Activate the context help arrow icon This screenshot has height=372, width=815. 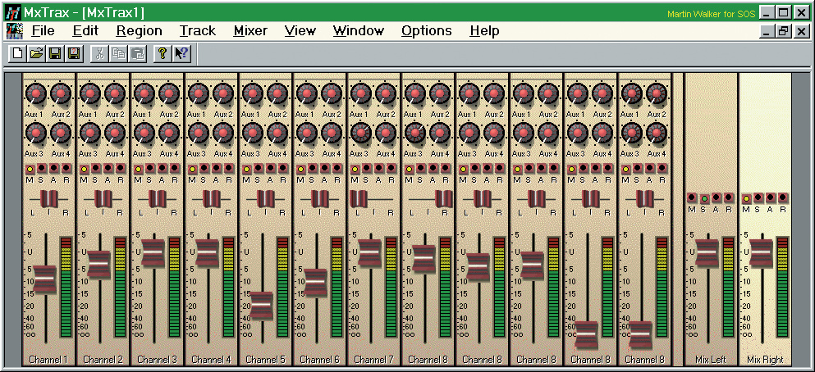point(181,54)
